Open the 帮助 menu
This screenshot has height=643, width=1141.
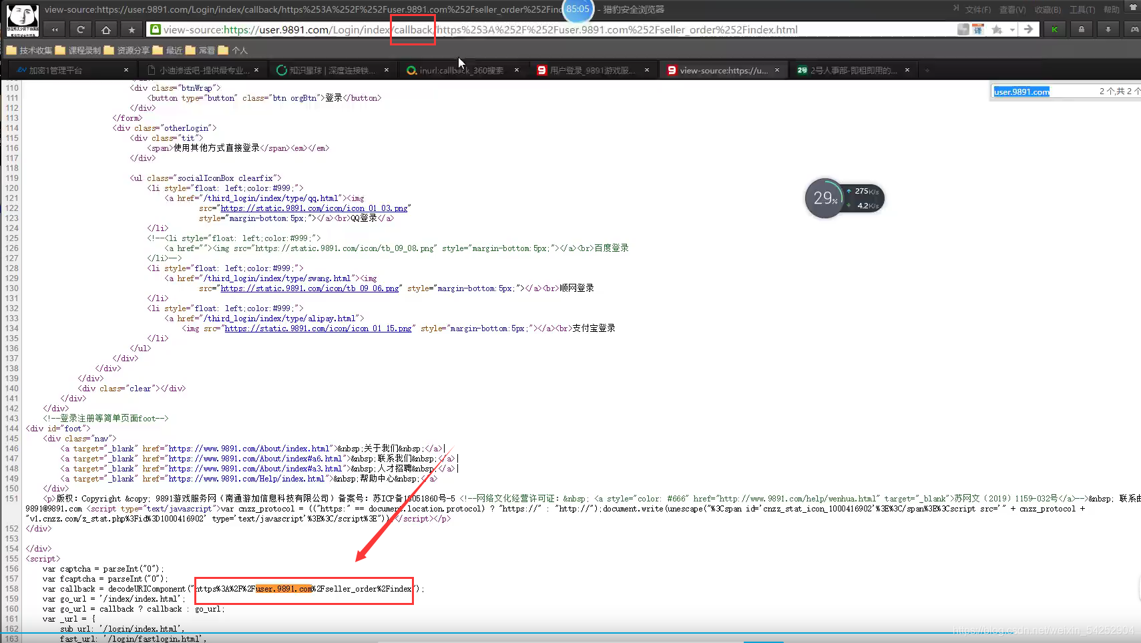click(x=1112, y=9)
